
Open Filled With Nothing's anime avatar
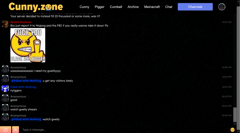(x=5, y=89)
